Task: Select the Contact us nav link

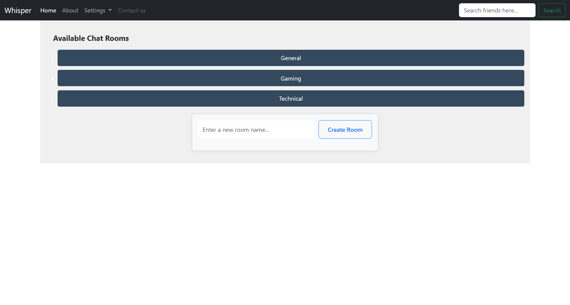Action: click(x=132, y=10)
